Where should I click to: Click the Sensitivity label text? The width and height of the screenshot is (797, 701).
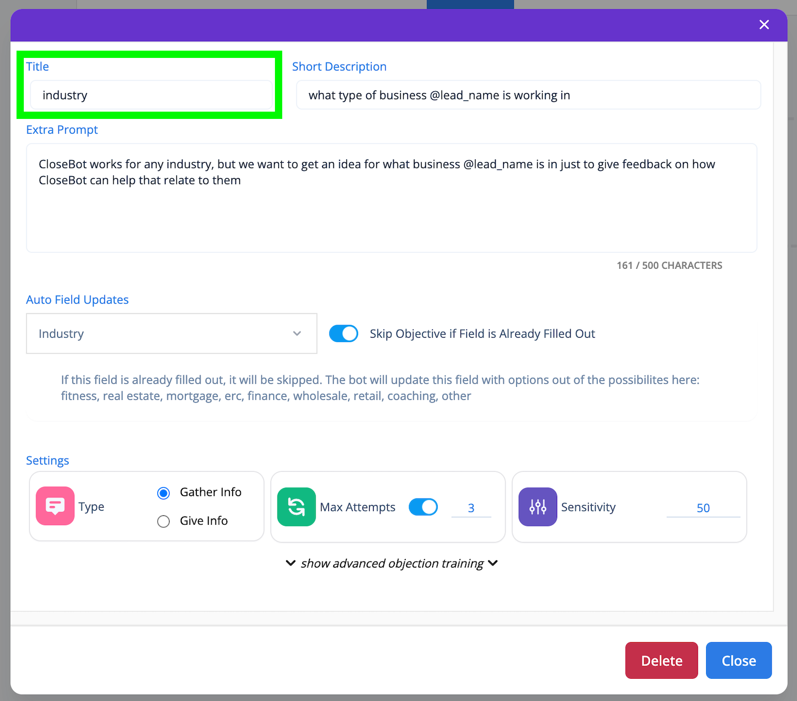tap(588, 507)
